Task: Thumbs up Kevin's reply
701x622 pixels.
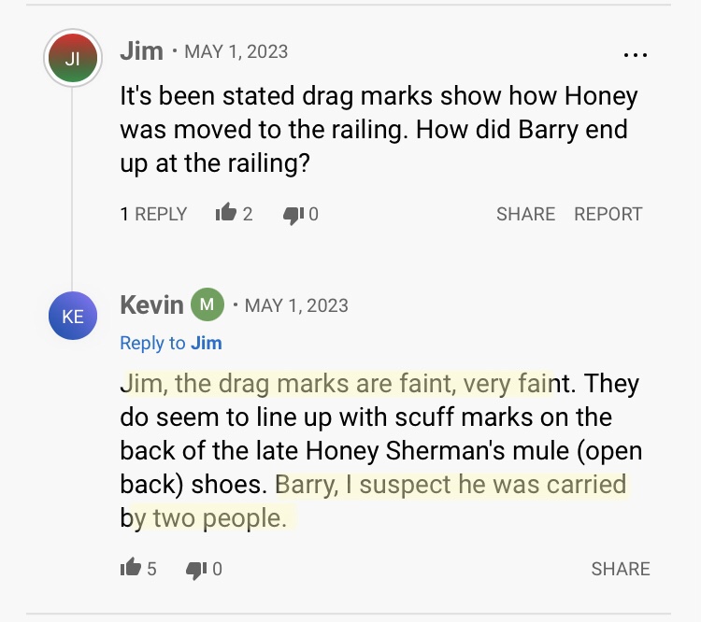Action: point(131,568)
